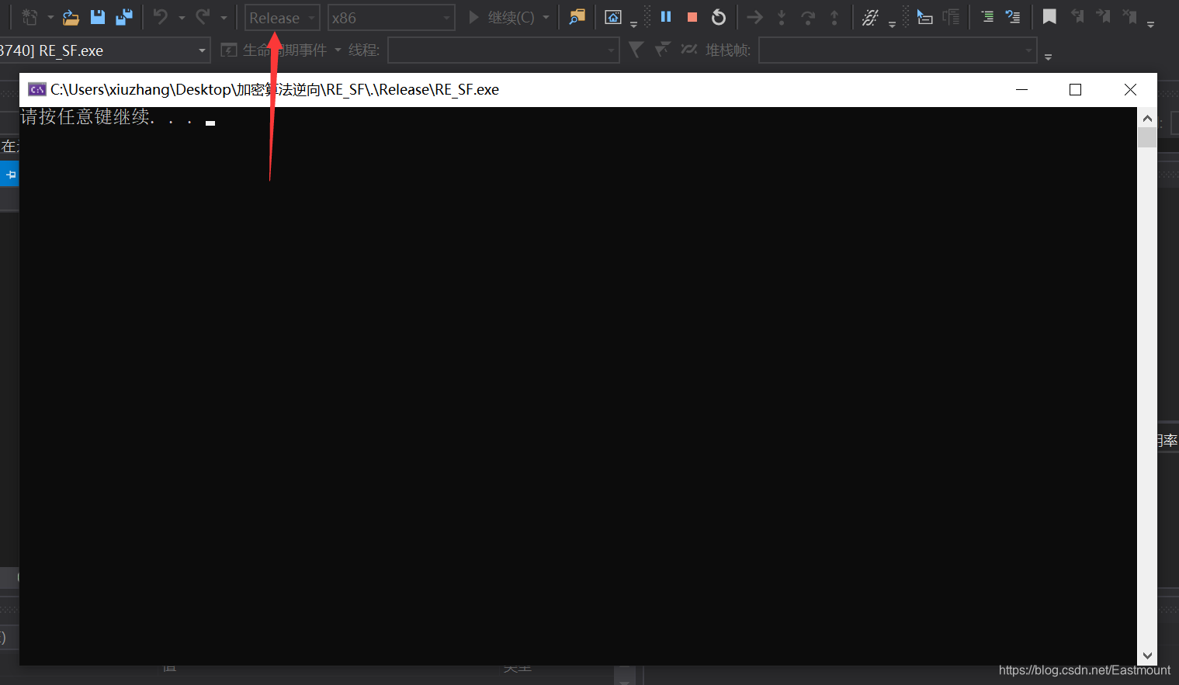Open toolbar overflow options after bookmarks
The width and height of the screenshot is (1179, 685).
pos(1150,23)
